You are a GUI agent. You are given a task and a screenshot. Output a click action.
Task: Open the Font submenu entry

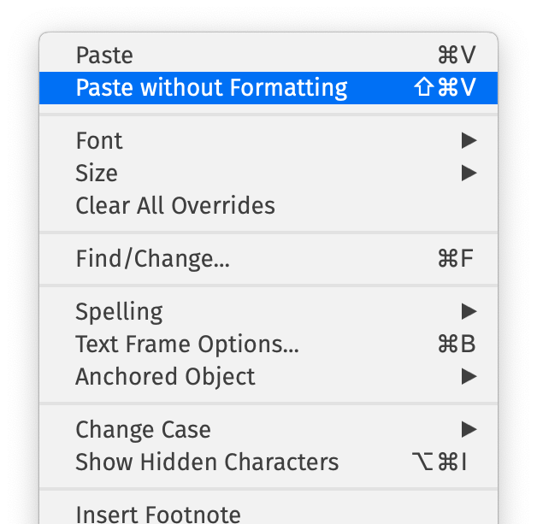coord(99,140)
